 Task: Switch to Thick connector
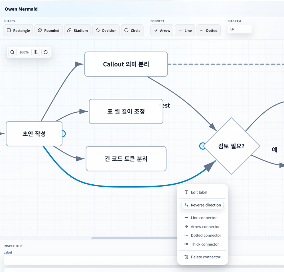[x=202, y=244]
